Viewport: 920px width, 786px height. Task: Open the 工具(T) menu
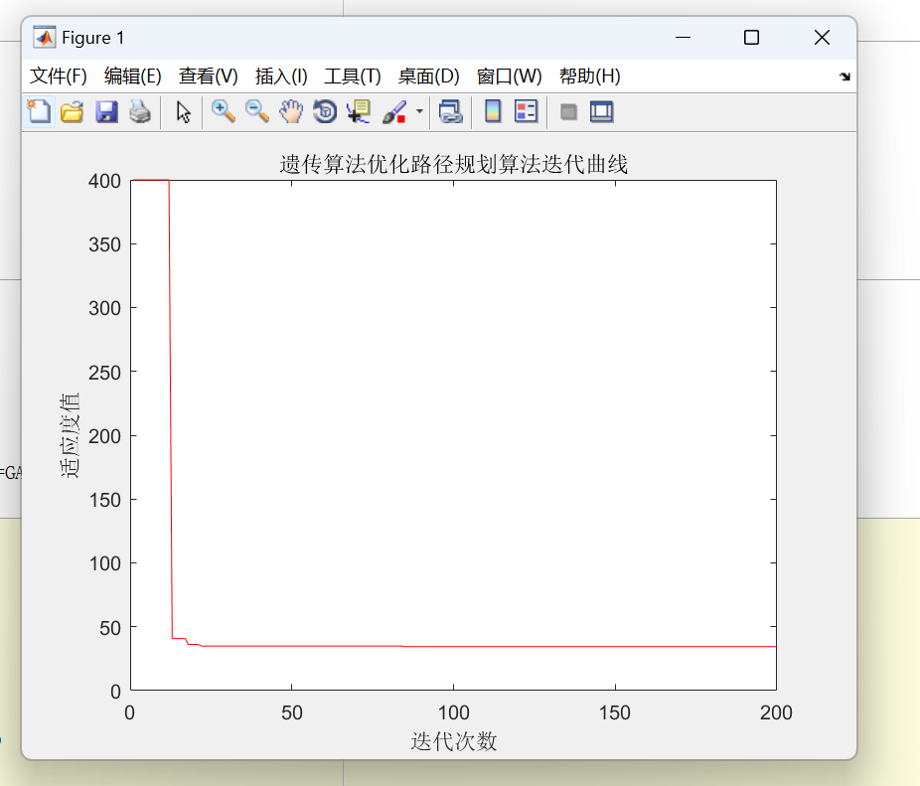[x=353, y=77]
